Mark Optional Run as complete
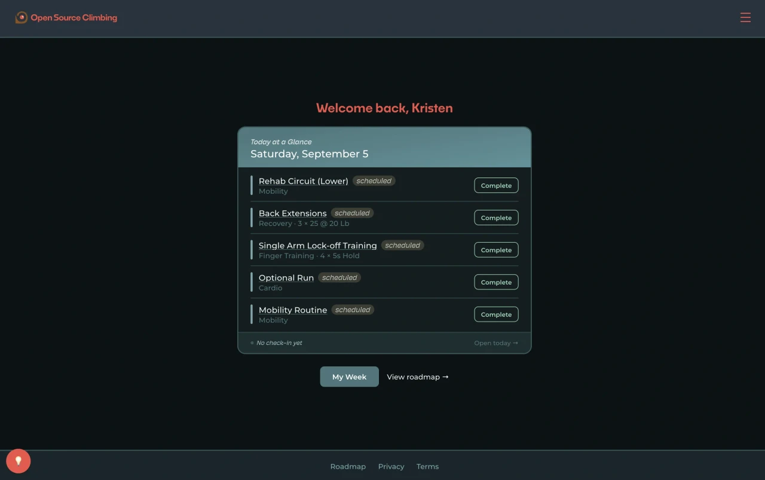The image size is (765, 480). click(496, 282)
